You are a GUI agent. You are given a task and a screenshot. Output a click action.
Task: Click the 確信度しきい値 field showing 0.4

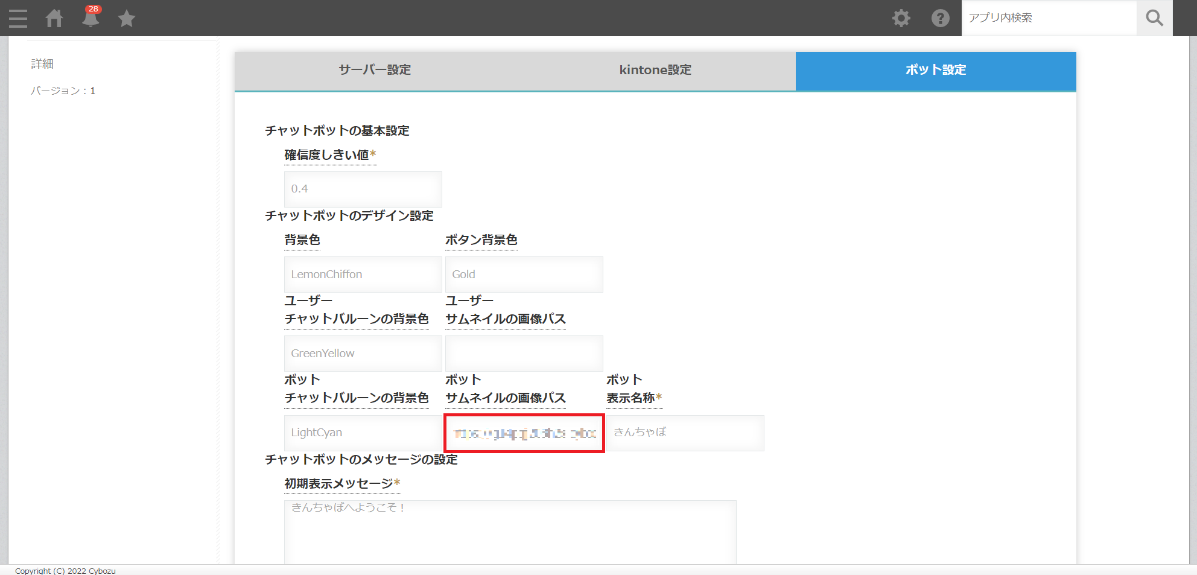pyautogui.click(x=363, y=189)
